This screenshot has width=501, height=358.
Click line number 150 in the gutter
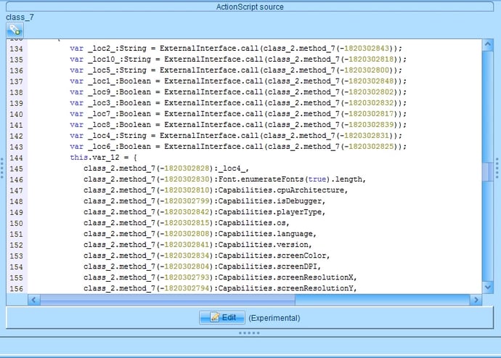click(x=16, y=223)
